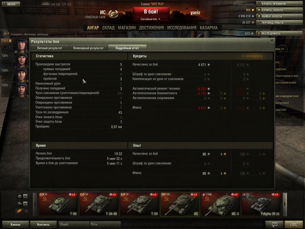The image size is (305, 229).
Task: Click Урон по разведданным value 43
Action: click(120, 113)
